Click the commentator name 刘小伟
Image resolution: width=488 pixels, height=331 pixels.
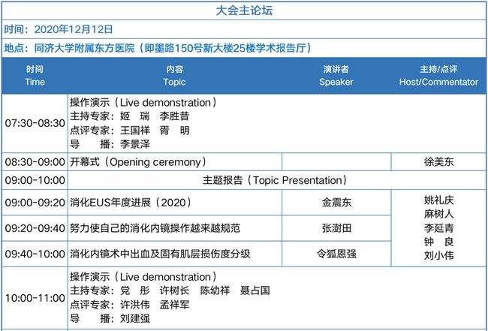point(438,256)
